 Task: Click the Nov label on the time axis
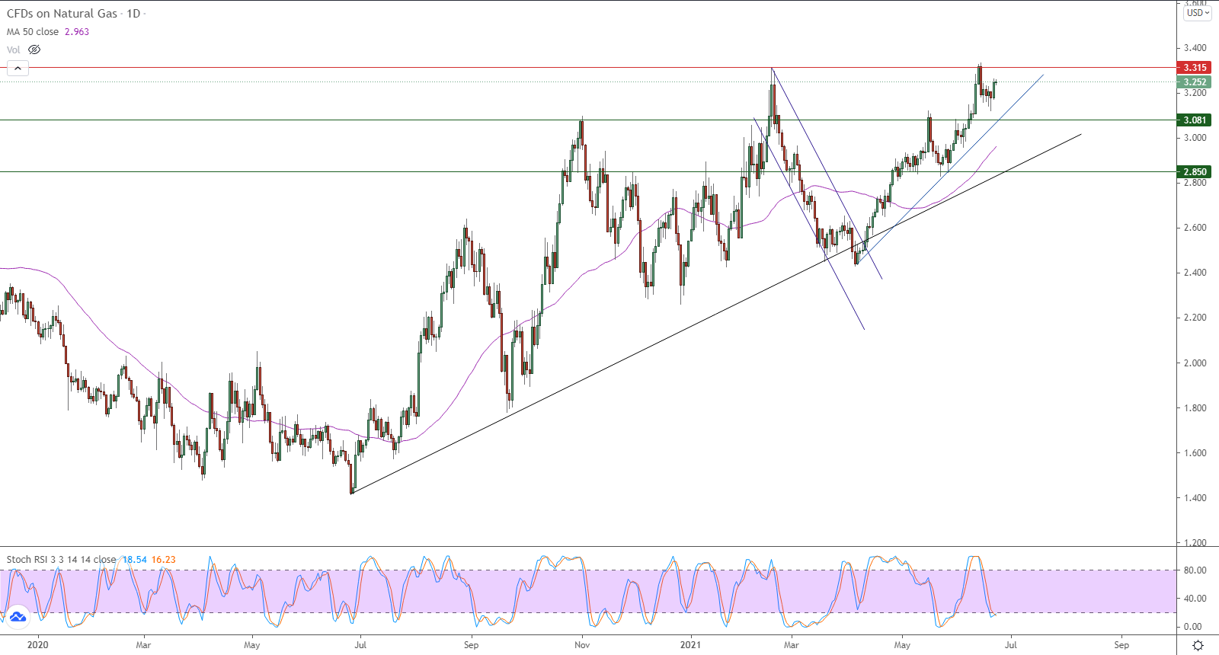(x=582, y=645)
